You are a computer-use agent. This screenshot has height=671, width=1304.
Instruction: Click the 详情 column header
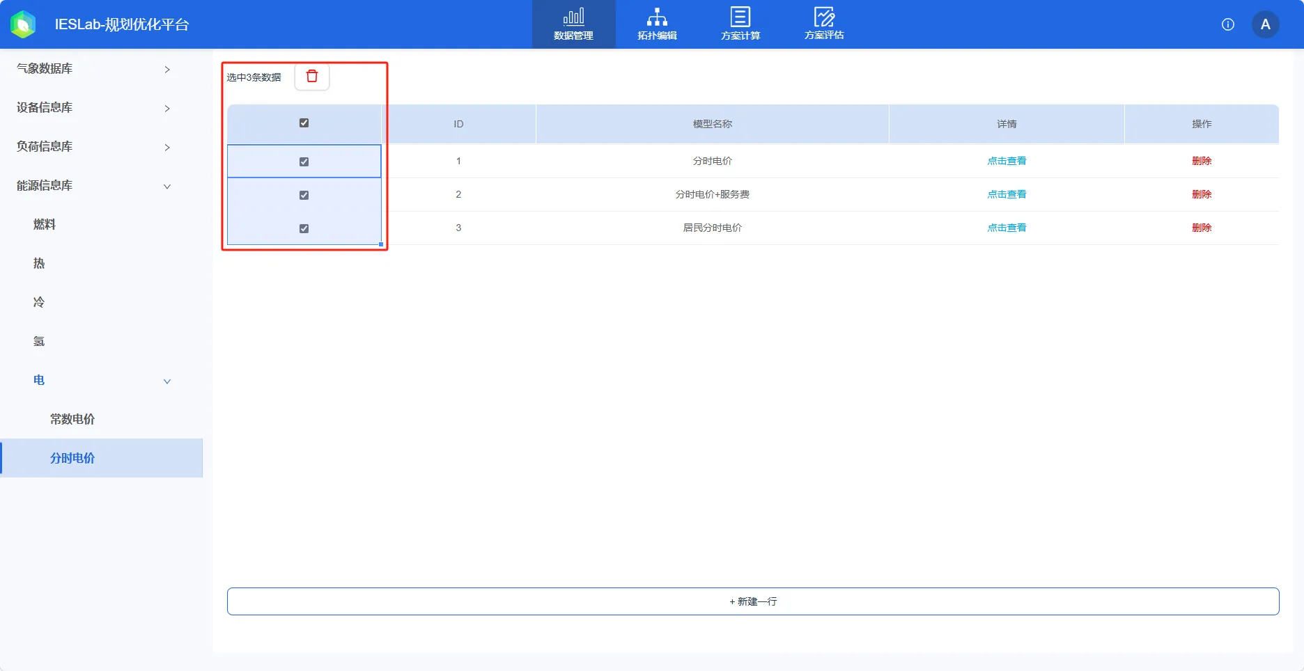click(1007, 124)
